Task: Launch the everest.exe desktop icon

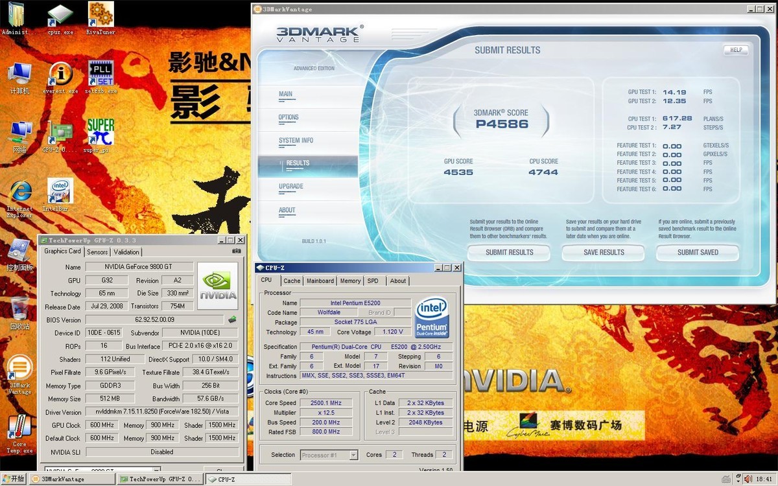Action: pos(60,78)
